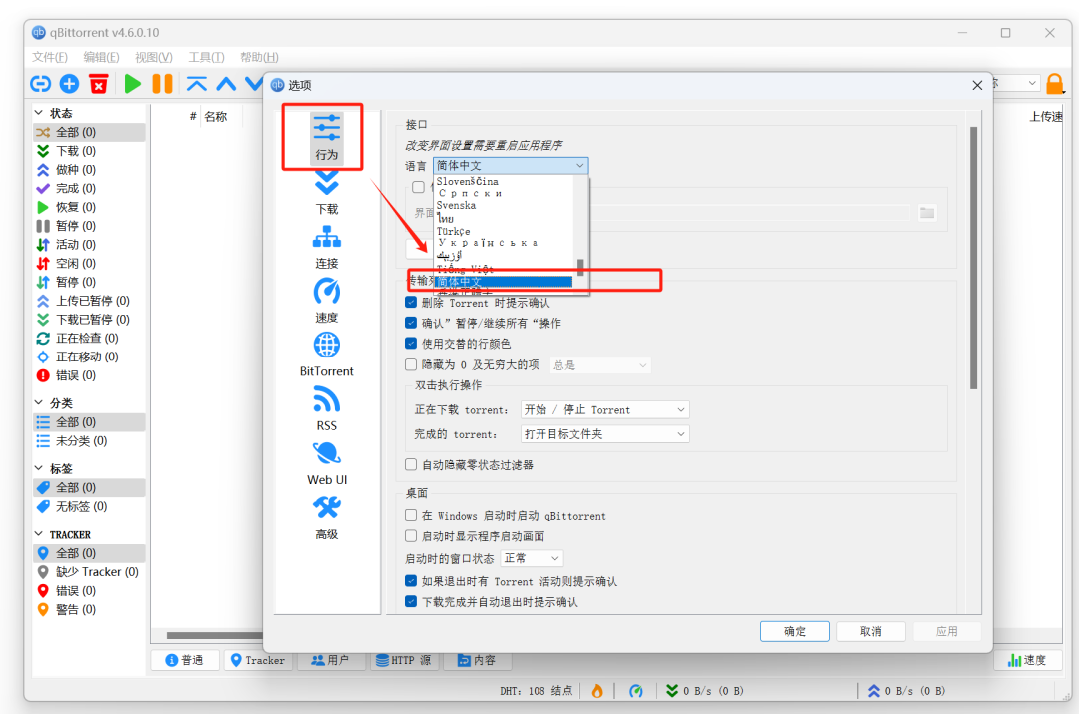Choose 简体中文 in the language list
This screenshot has height=714, width=1079.
pyautogui.click(x=503, y=282)
